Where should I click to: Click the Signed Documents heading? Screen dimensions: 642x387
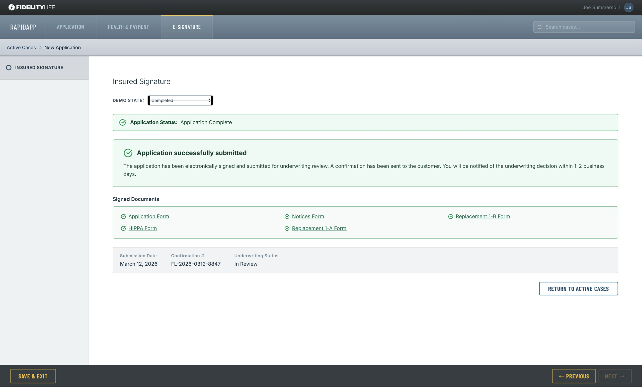coord(136,199)
